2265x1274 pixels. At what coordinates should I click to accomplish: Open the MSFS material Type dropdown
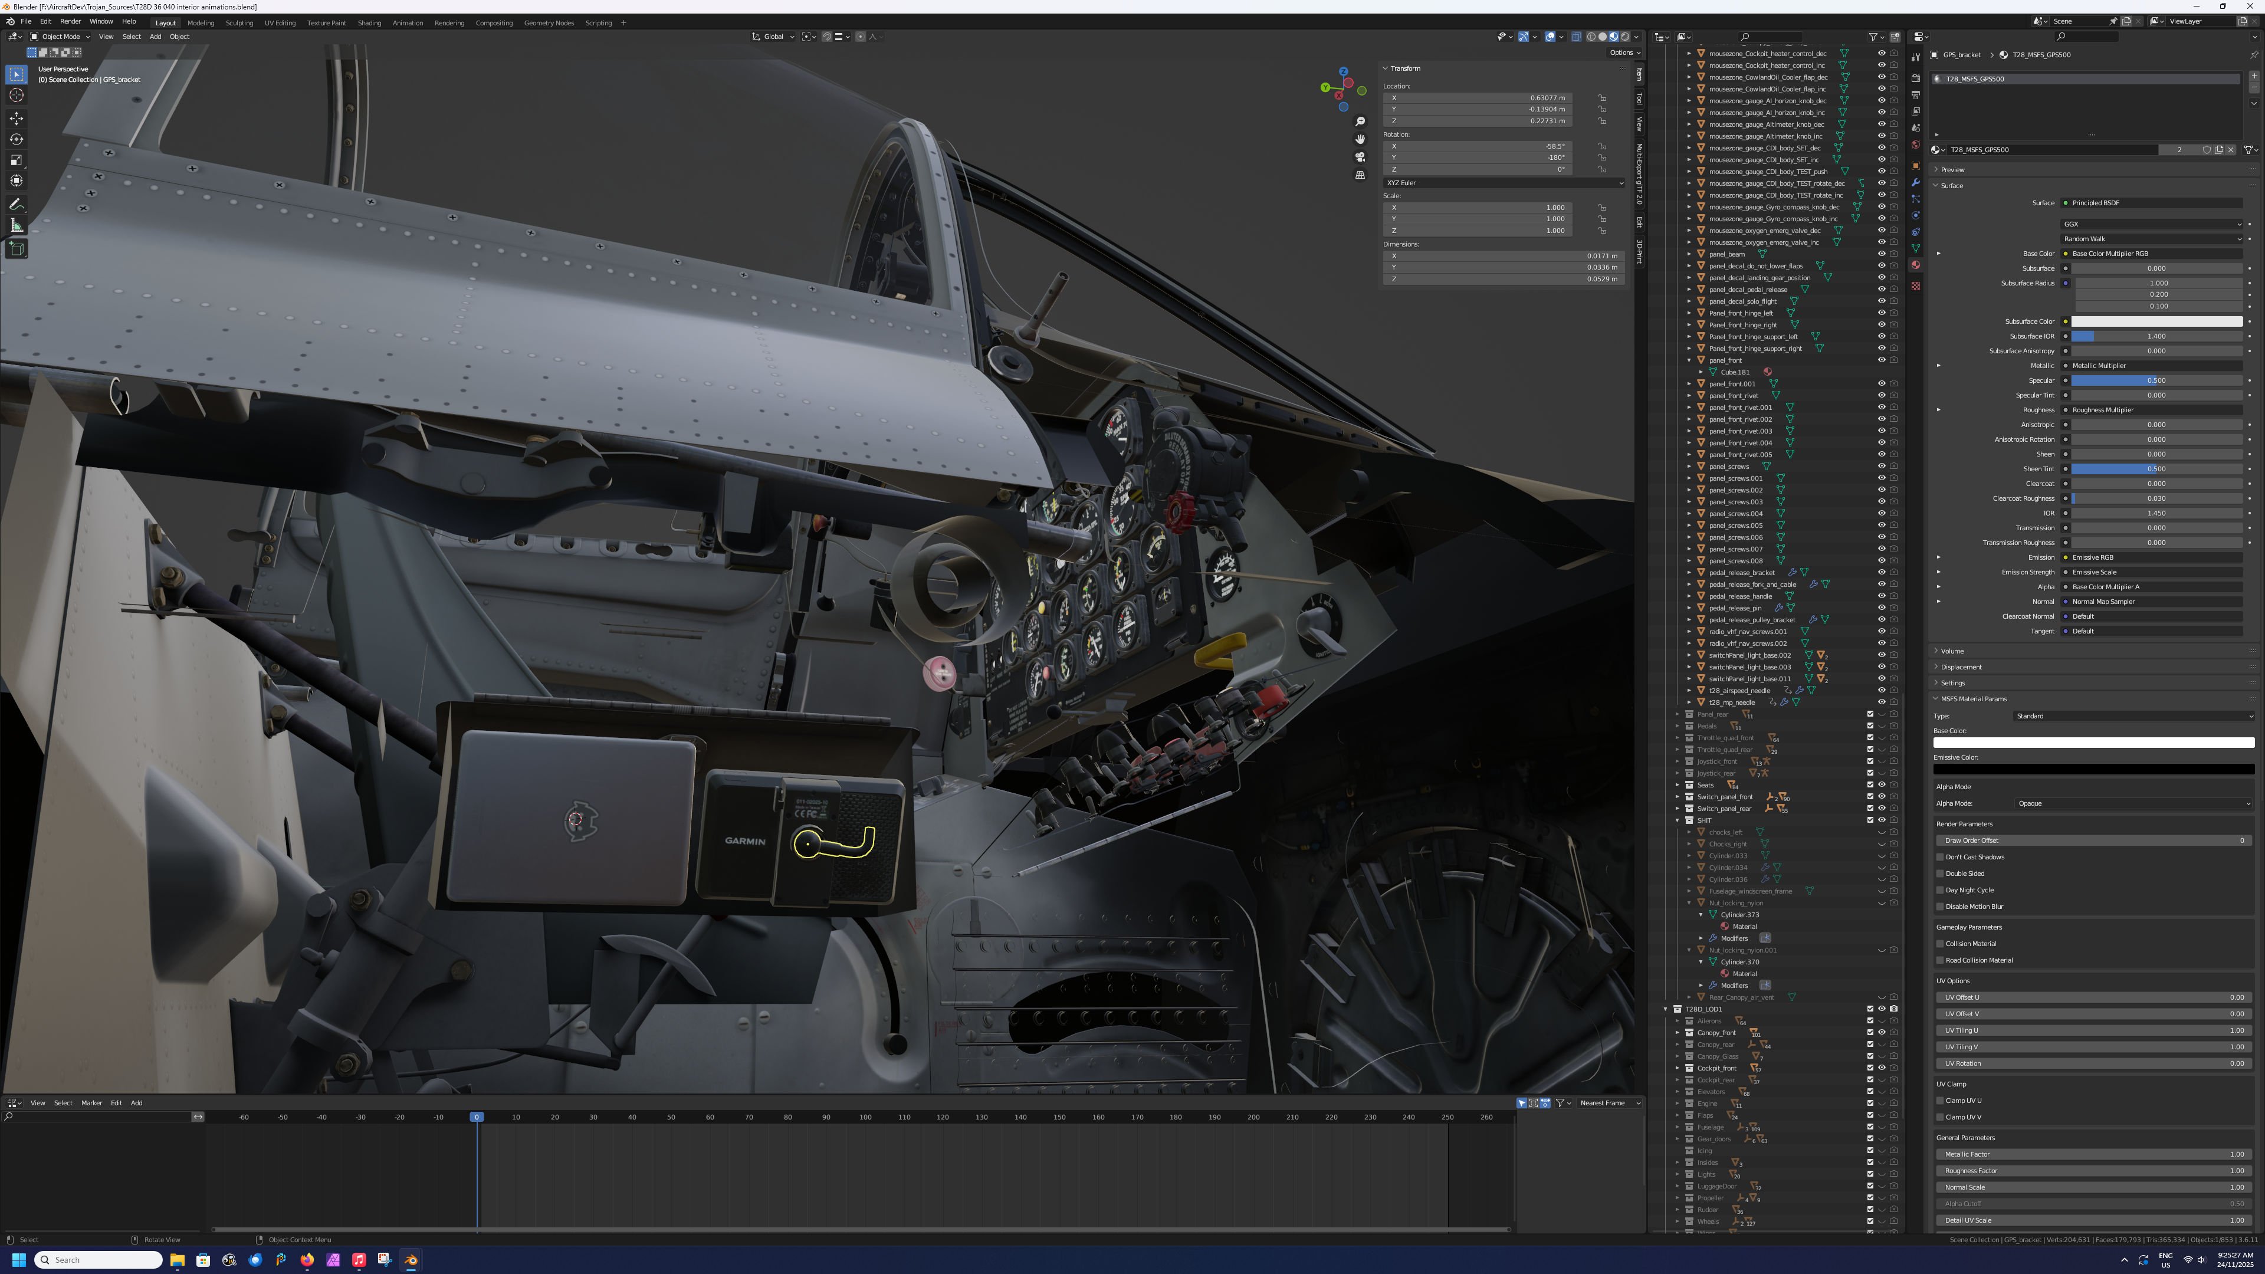pyautogui.click(x=2134, y=717)
